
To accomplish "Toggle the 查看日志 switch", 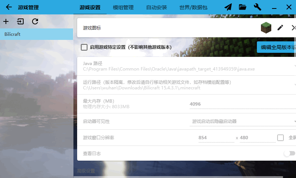I will tap(289, 153).
